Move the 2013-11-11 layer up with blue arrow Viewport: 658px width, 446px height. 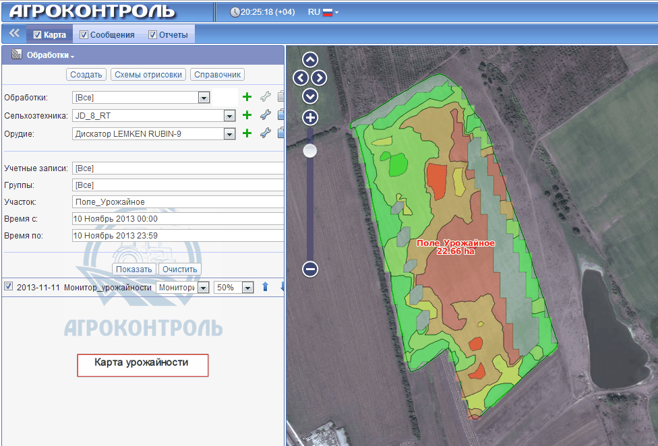coord(265,288)
